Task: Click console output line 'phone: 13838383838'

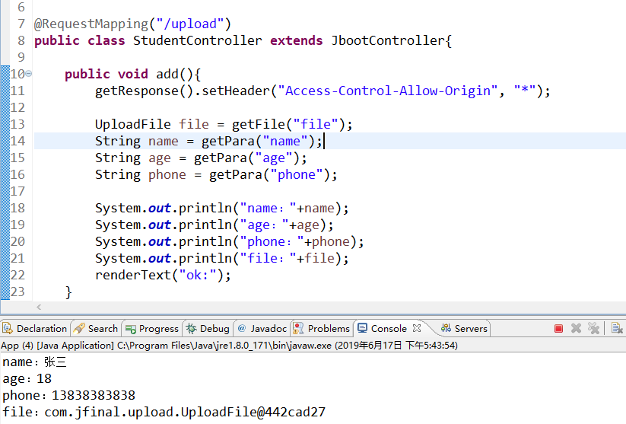Action: click(x=68, y=395)
